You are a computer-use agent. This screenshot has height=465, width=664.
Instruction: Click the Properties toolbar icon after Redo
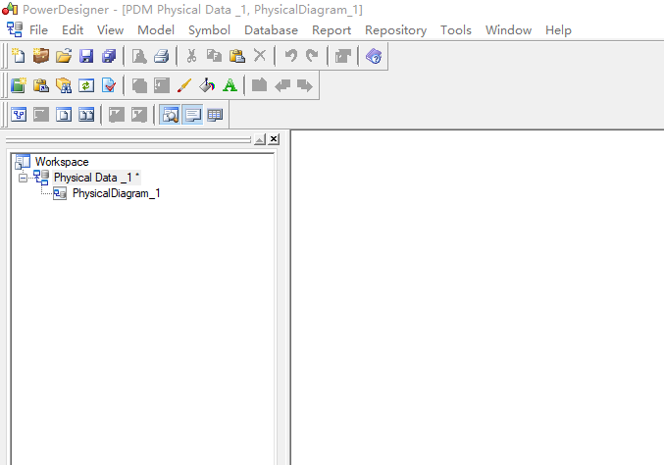343,56
